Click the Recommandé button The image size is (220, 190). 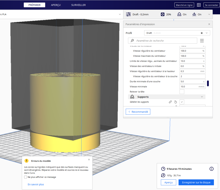138,112
